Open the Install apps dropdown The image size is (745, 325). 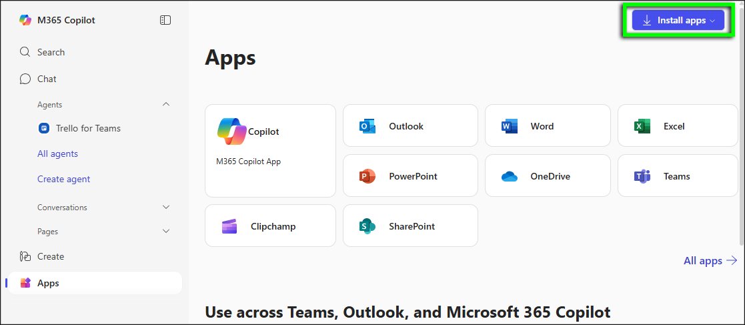678,20
